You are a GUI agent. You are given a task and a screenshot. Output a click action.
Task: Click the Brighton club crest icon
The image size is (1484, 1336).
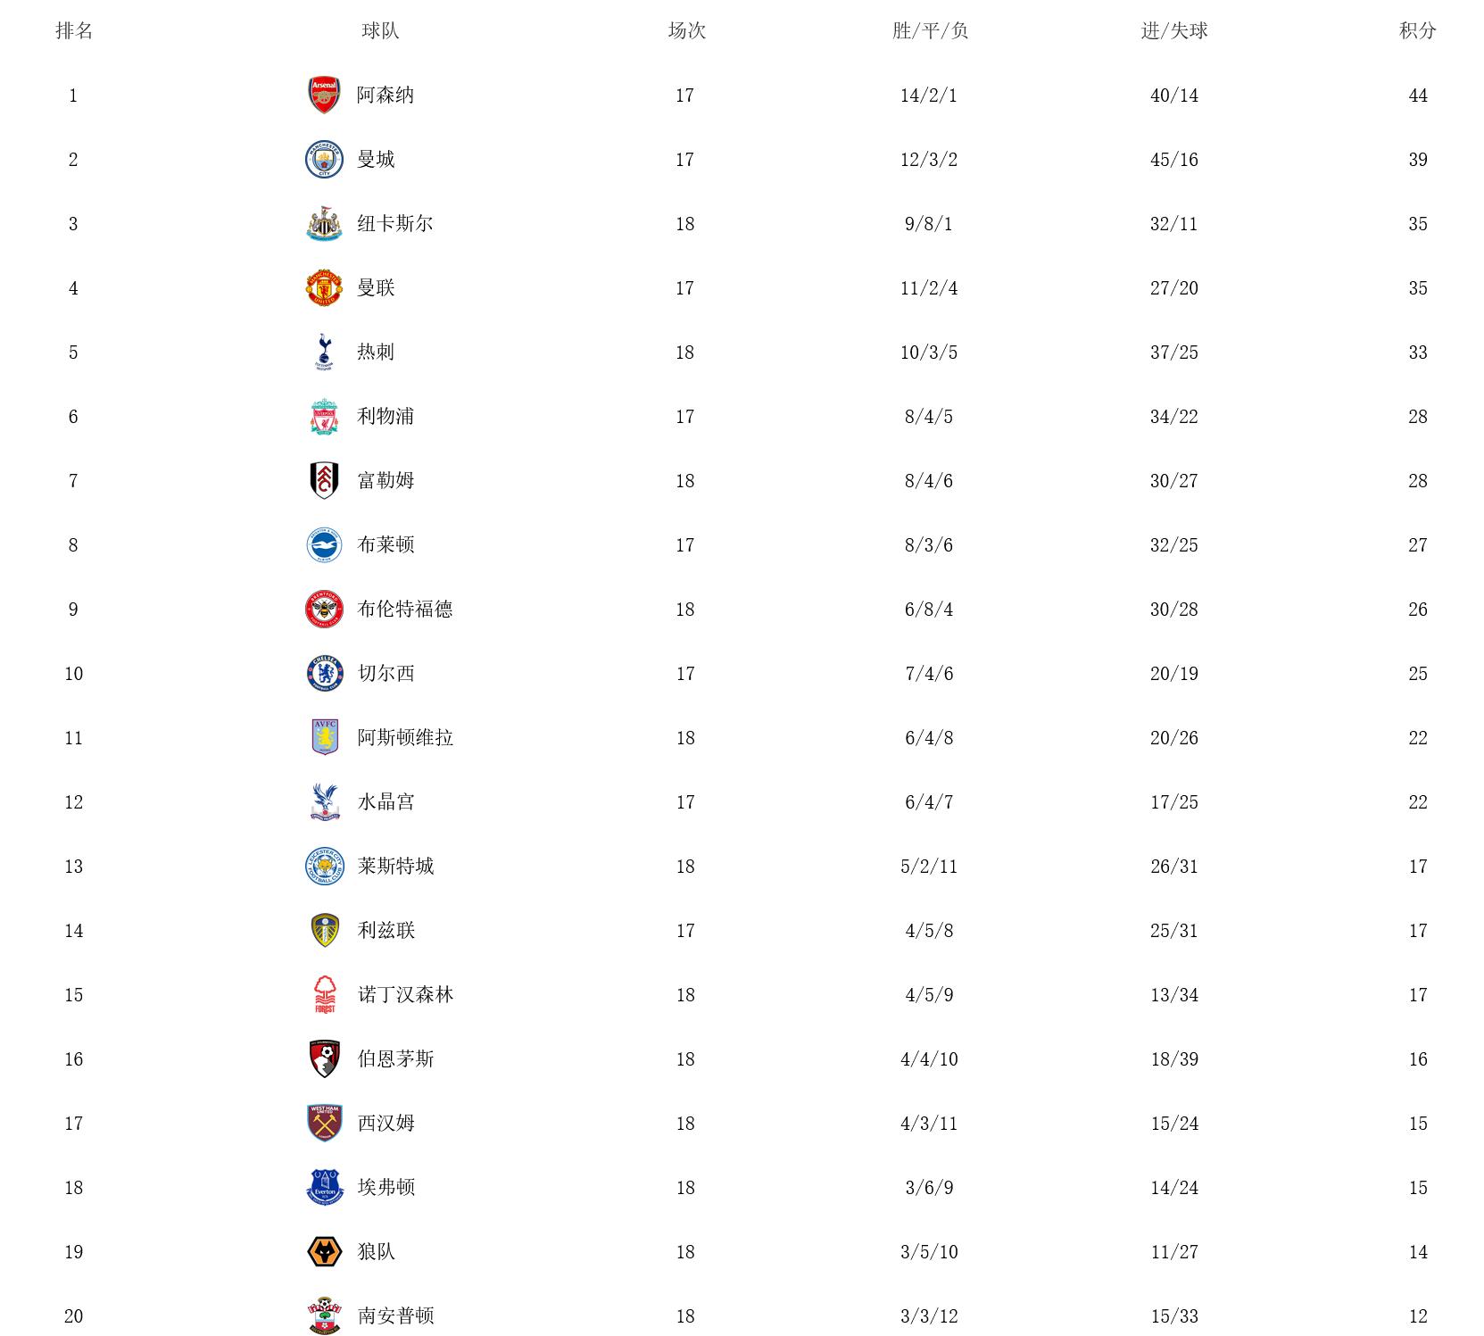click(x=324, y=545)
